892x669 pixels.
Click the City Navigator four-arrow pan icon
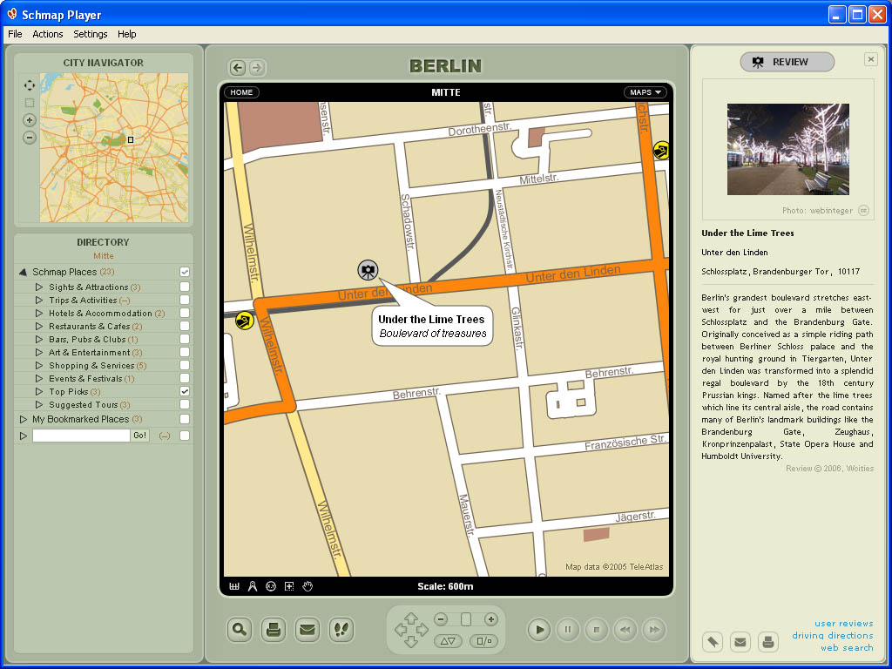pos(30,85)
